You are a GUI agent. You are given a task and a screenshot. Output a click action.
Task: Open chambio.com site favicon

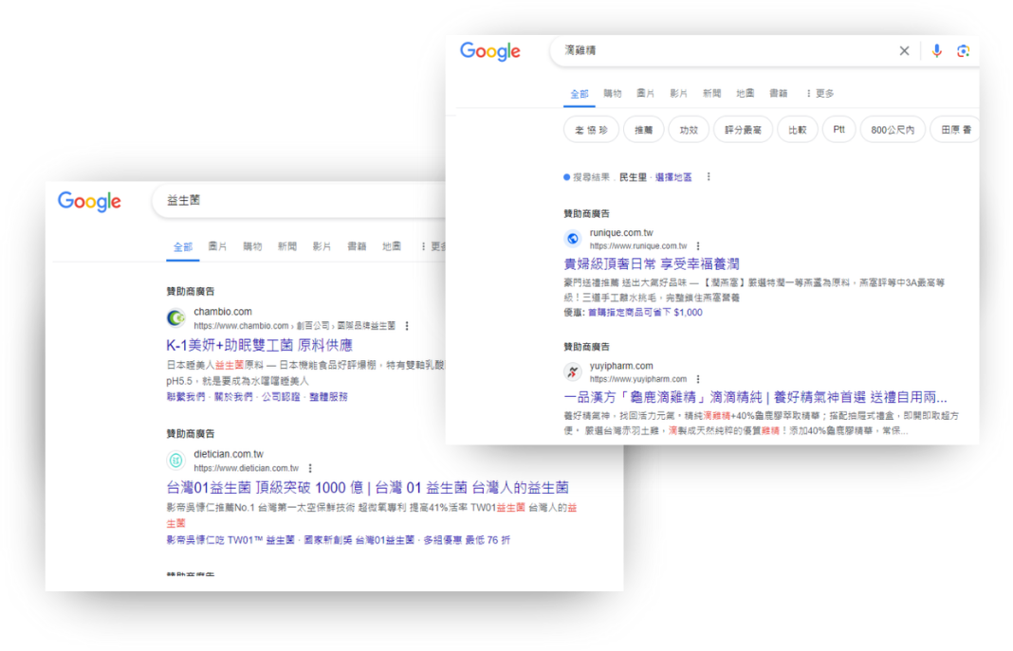tap(175, 317)
